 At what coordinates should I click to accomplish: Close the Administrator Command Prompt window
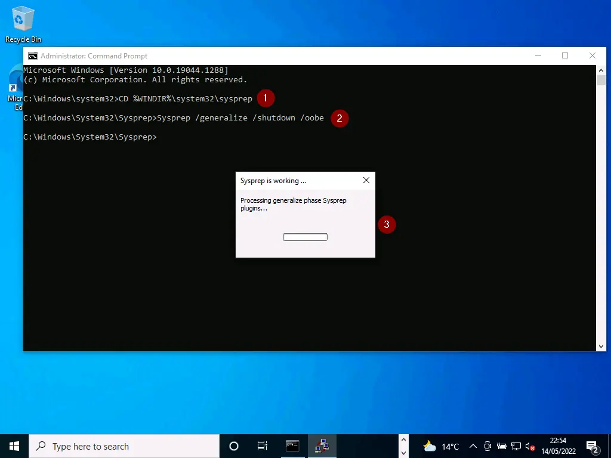(593, 55)
